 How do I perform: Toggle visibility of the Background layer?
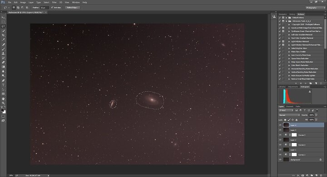click(280, 160)
